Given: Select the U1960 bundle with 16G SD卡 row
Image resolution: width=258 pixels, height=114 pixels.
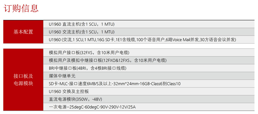Looking at the screenshot, I should [x=149, y=40].
